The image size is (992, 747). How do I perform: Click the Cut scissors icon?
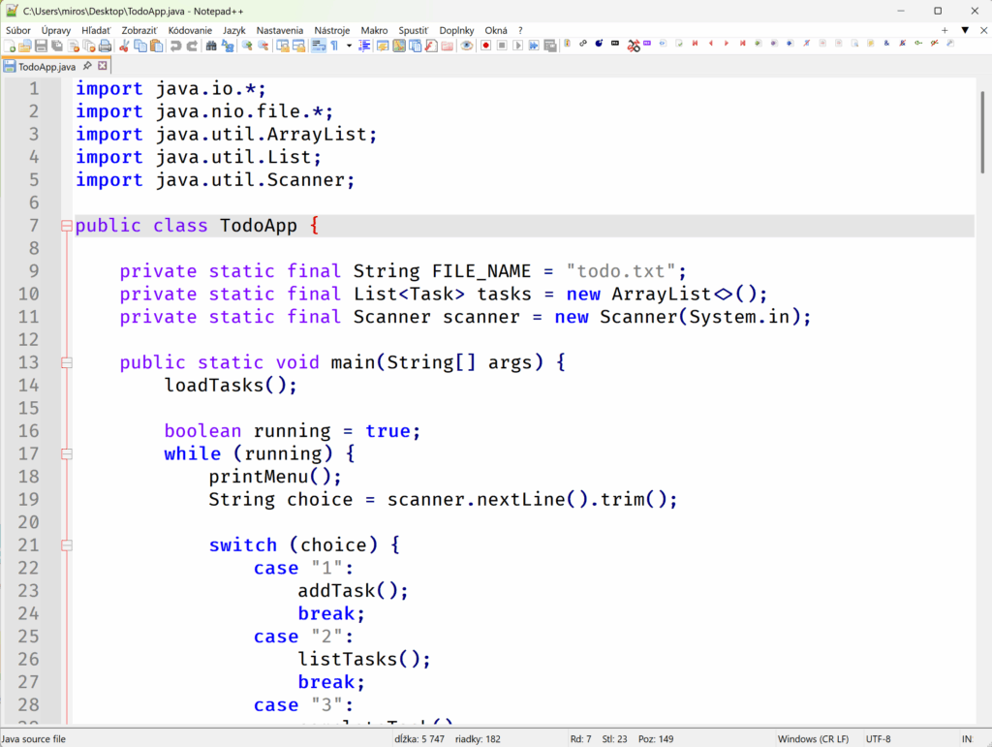pyautogui.click(x=124, y=46)
